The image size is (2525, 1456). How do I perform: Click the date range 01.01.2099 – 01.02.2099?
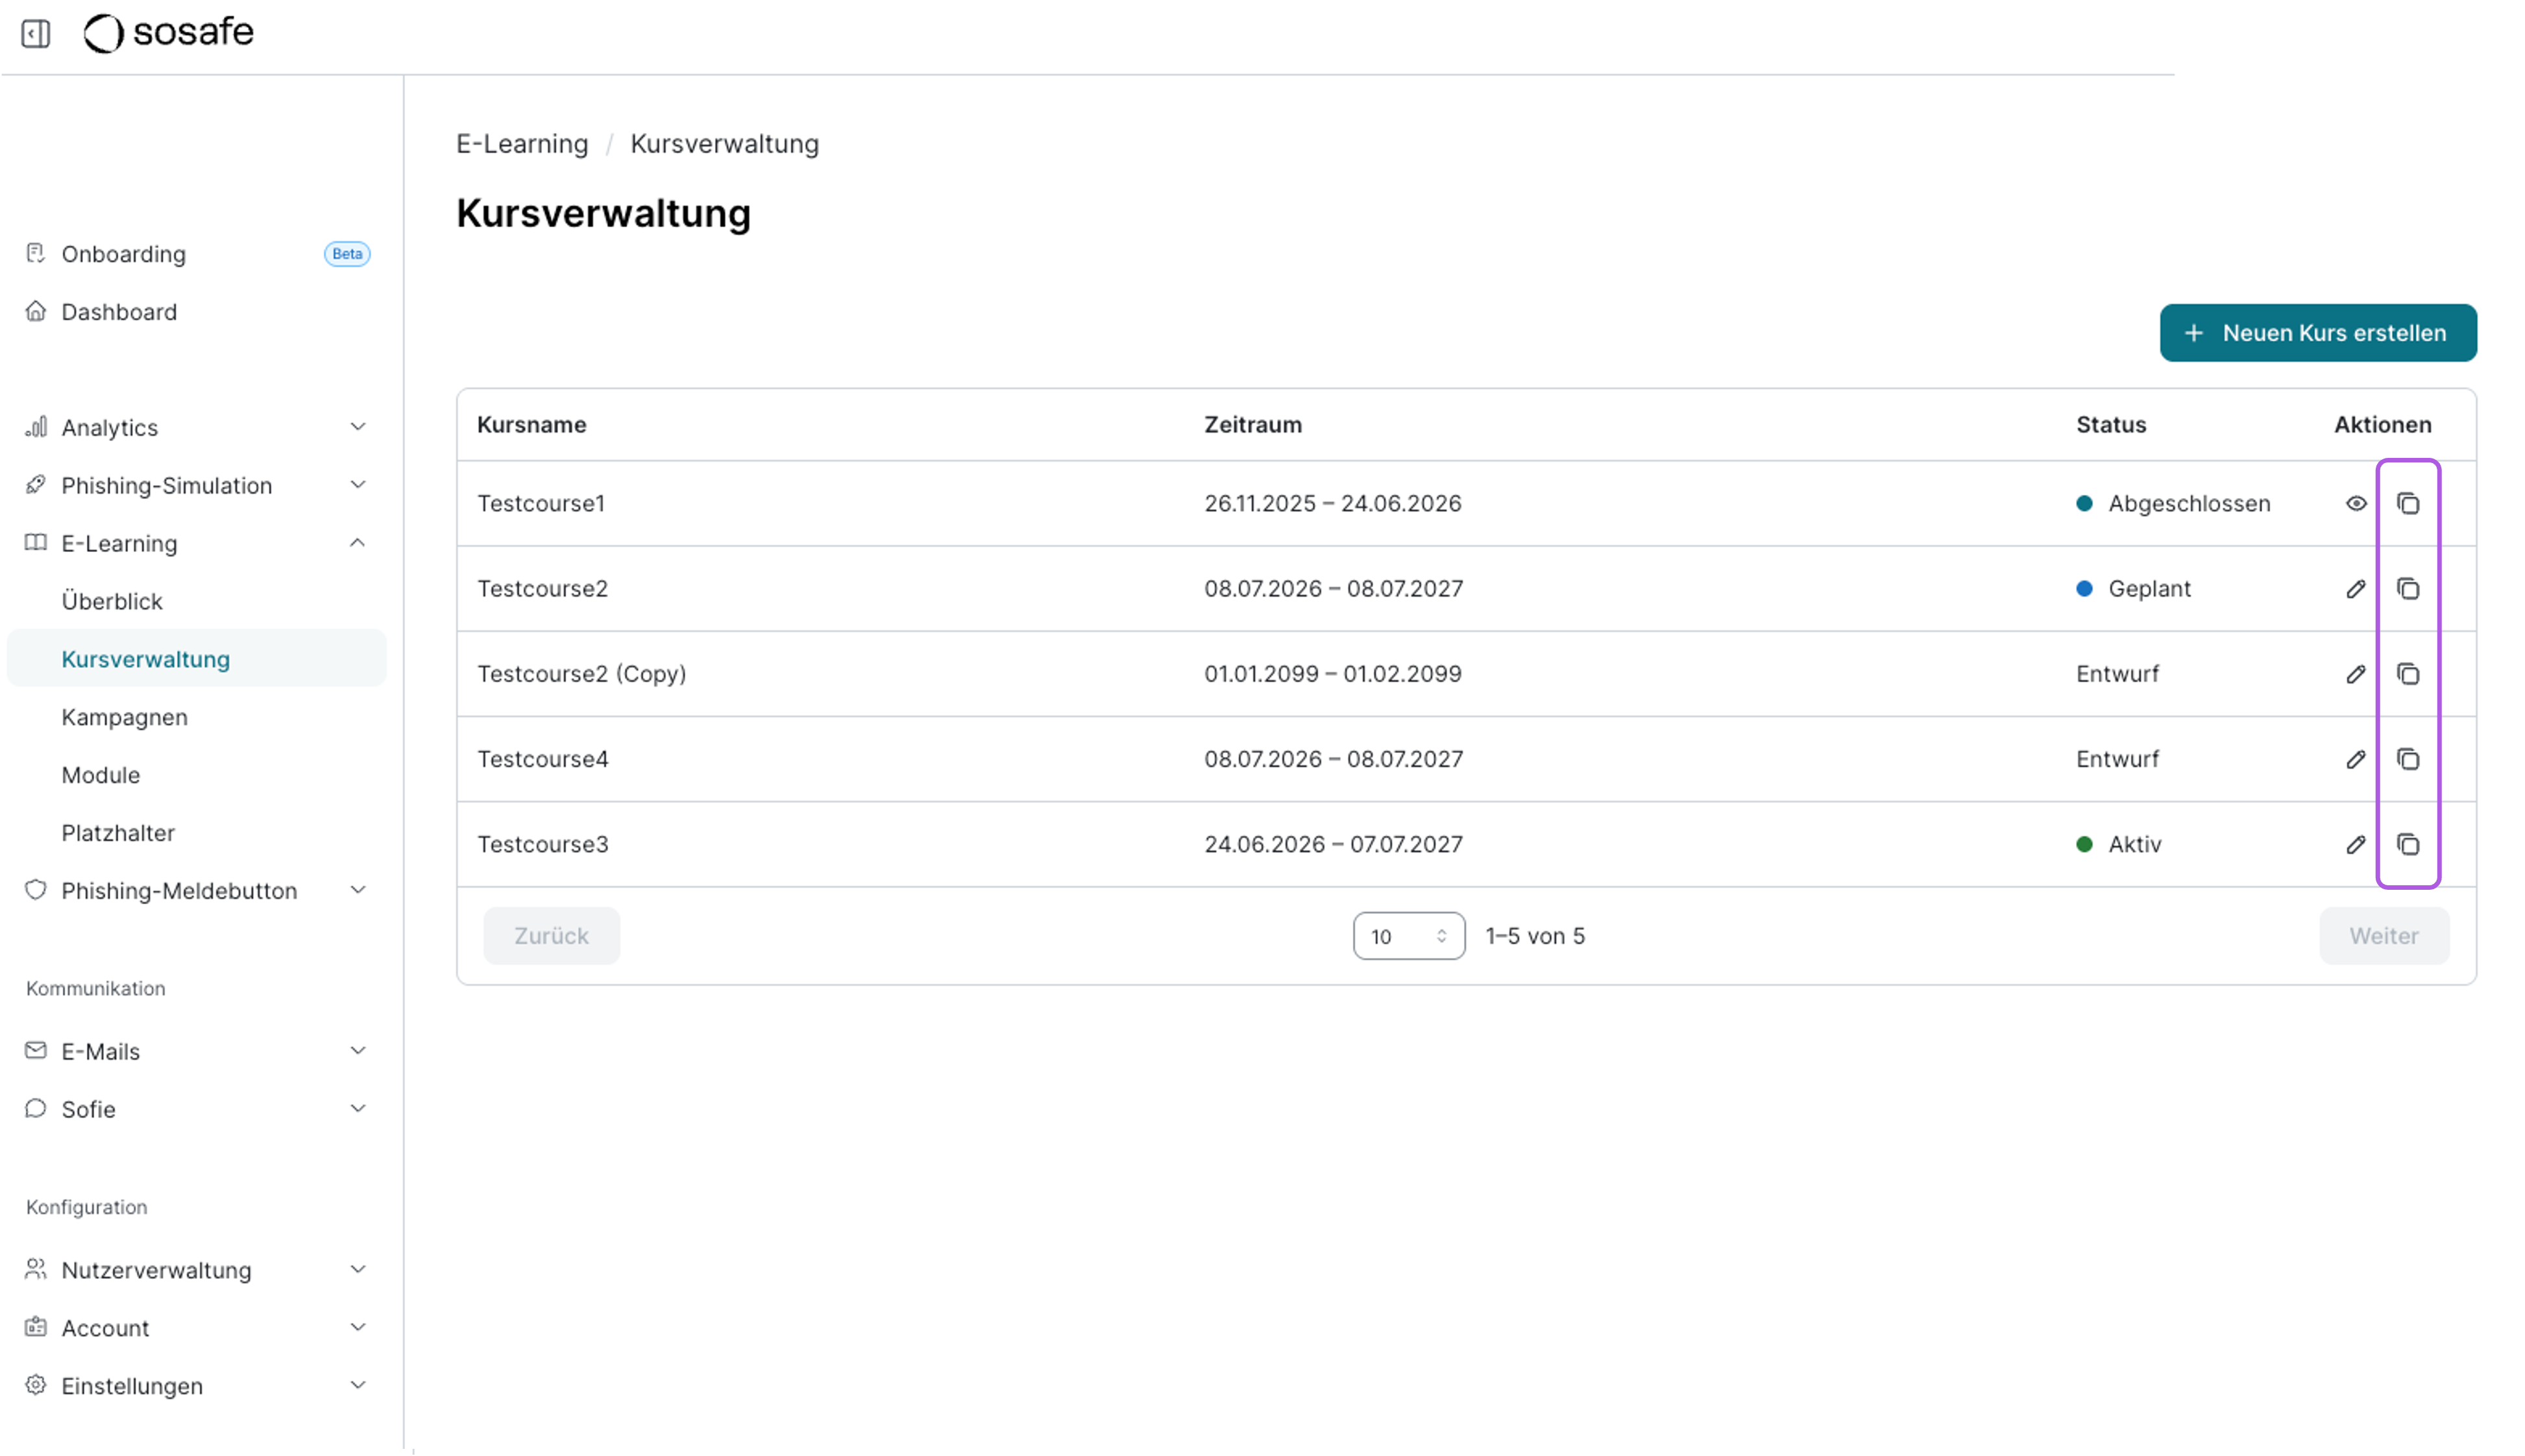click(x=1332, y=674)
